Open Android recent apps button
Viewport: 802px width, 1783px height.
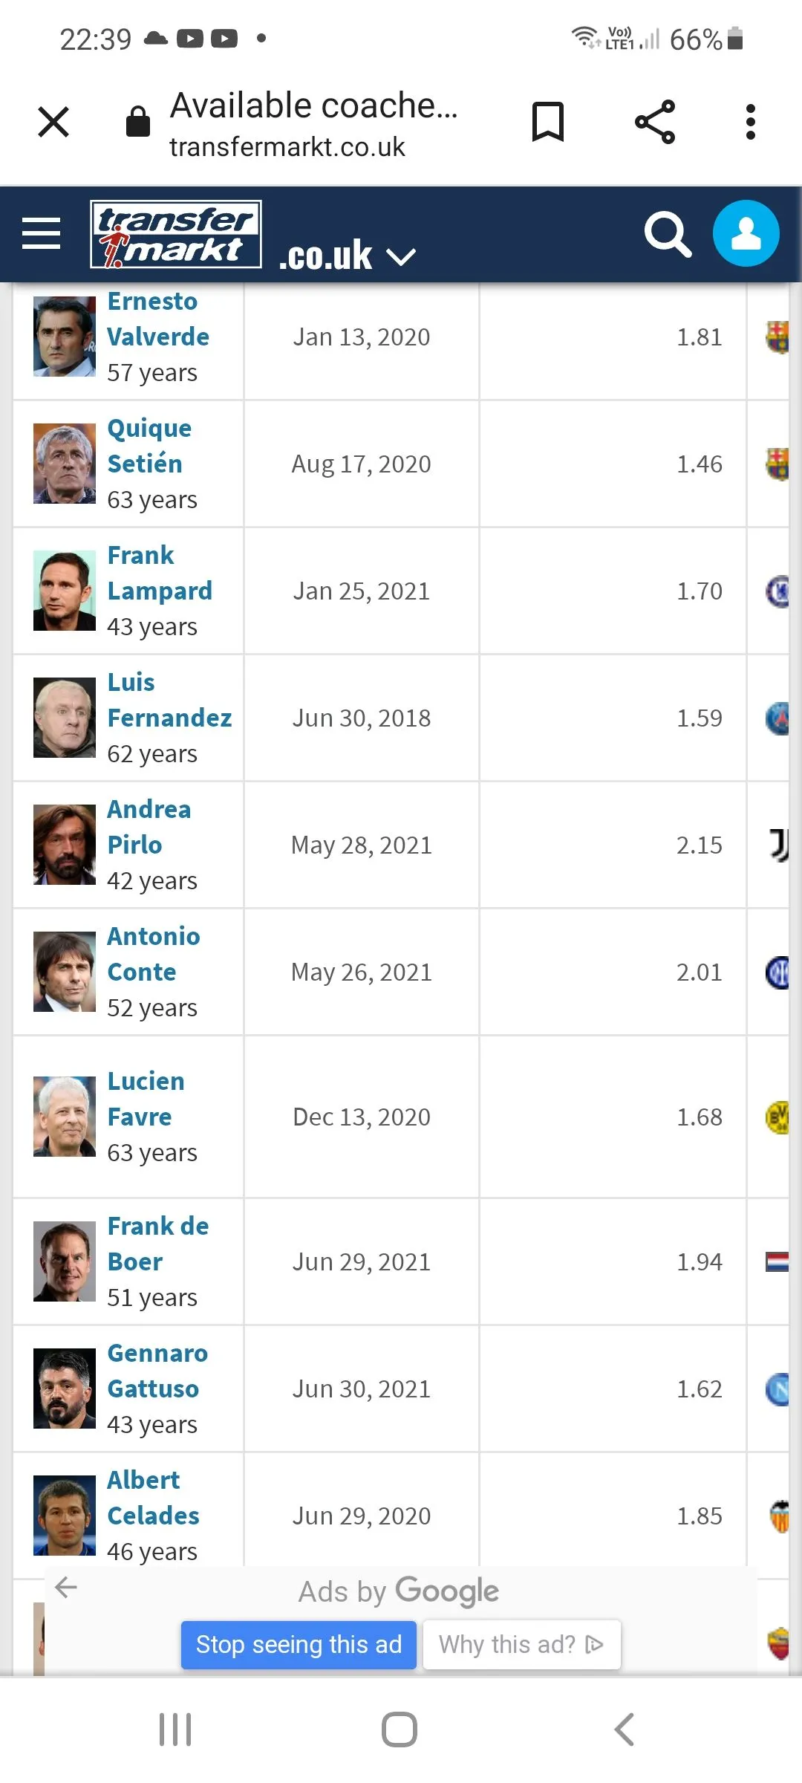[175, 1730]
